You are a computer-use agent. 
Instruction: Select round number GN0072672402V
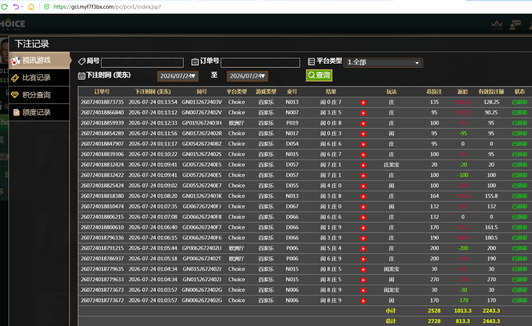click(202, 113)
